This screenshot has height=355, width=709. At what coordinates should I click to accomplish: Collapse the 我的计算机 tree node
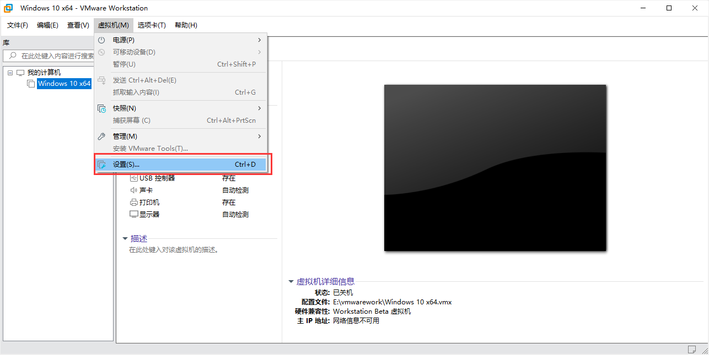click(x=10, y=73)
